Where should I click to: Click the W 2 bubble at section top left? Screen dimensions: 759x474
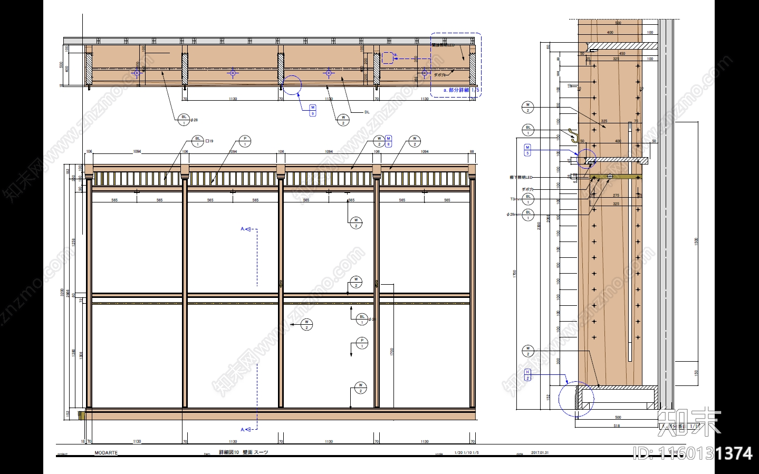point(528,108)
